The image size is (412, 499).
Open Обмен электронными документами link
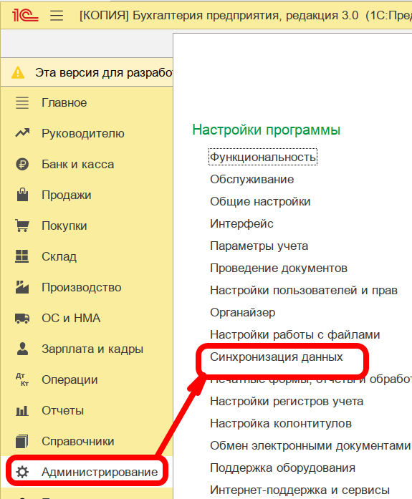[x=310, y=446]
